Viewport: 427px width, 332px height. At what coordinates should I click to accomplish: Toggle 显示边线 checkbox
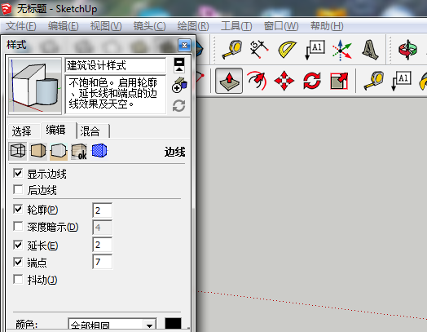coord(18,174)
